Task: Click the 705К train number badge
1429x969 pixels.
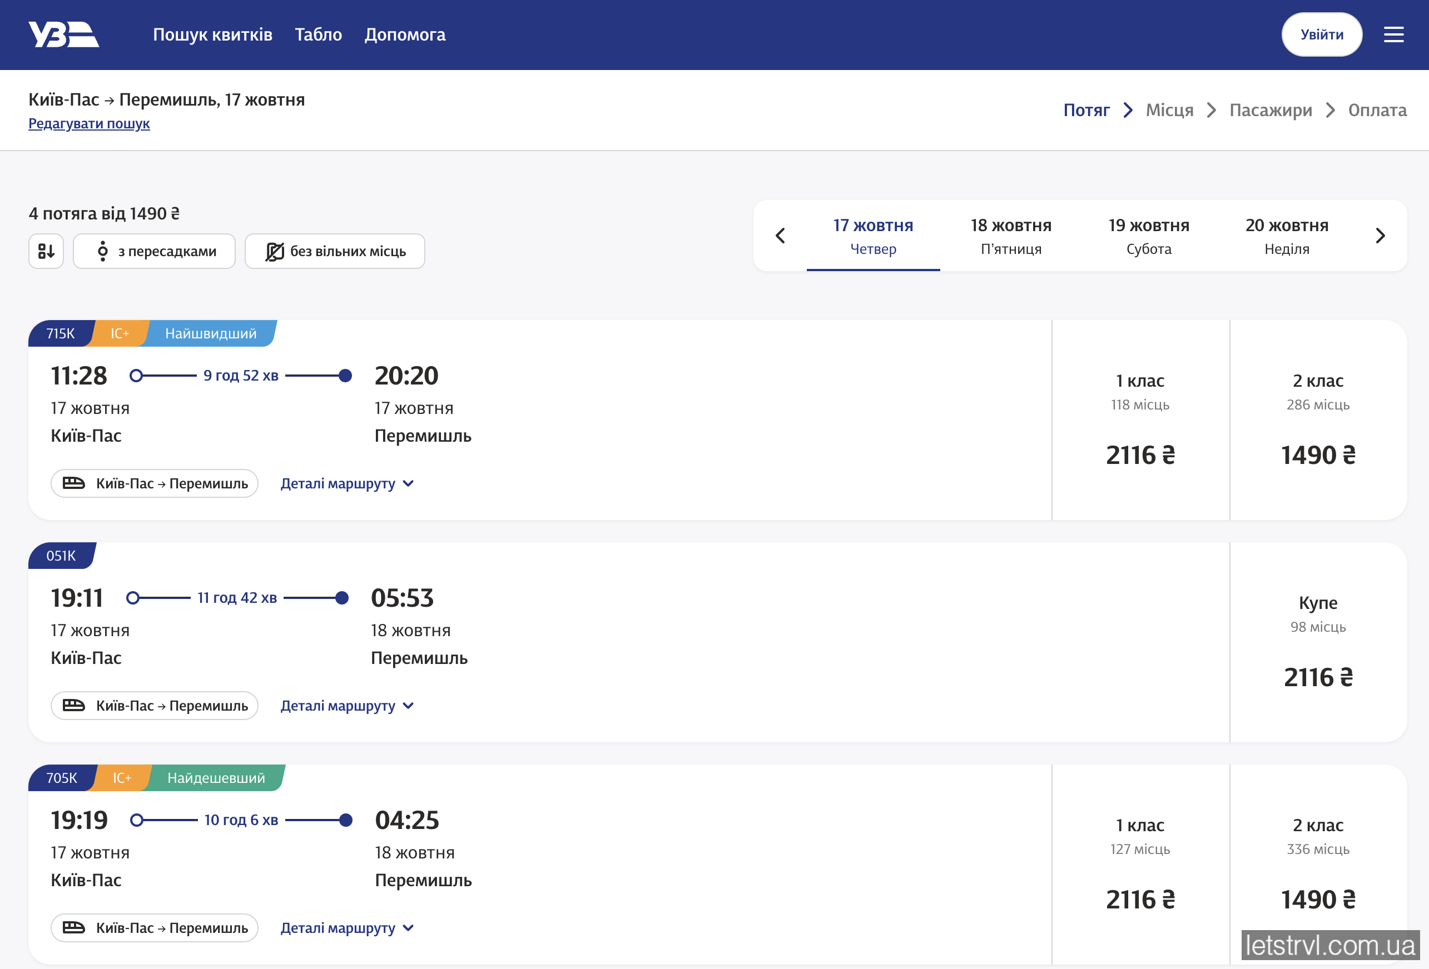Action: click(62, 778)
